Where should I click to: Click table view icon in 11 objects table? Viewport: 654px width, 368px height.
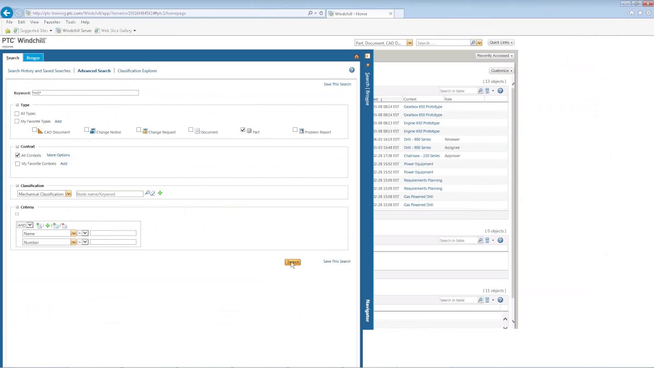click(487, 300)
